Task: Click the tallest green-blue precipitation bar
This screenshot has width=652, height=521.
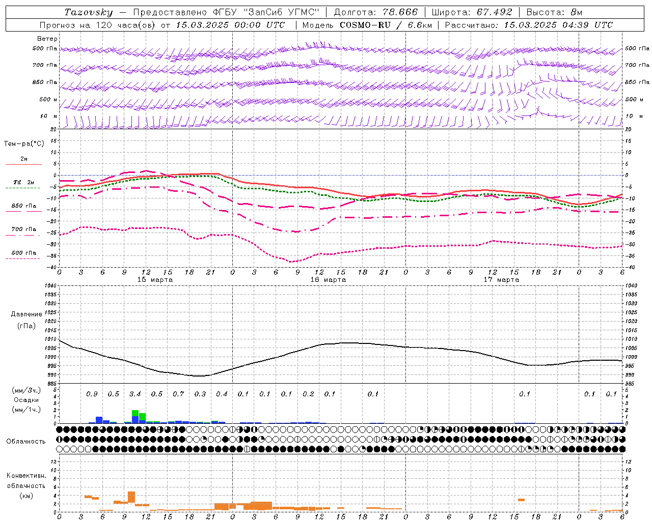Action: click(135, 417)
